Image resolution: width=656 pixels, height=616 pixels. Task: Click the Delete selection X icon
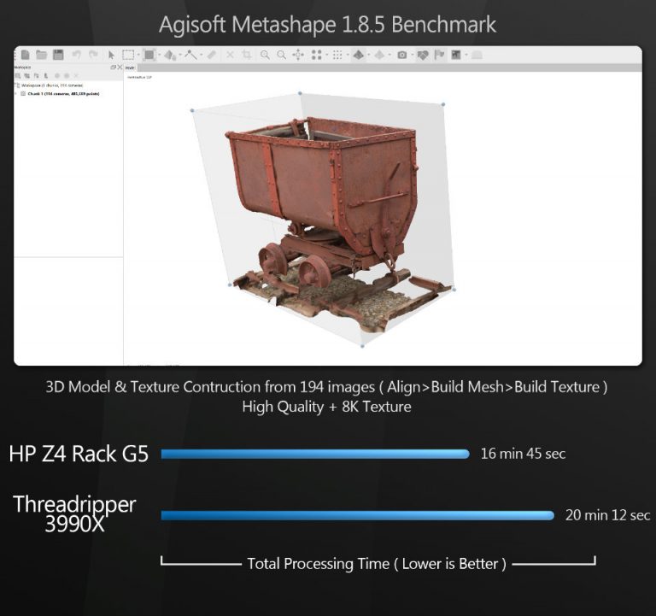230,55
